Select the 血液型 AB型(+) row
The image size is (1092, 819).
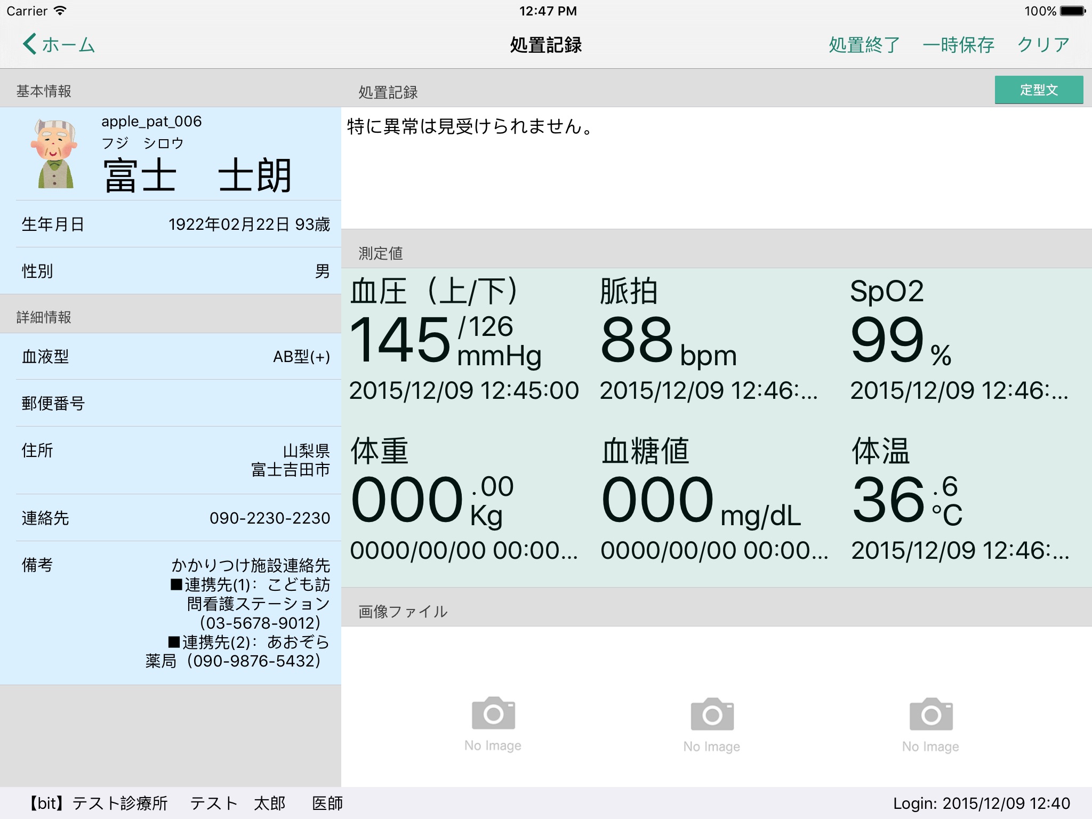pyautogui.click(x=175, y=356)
